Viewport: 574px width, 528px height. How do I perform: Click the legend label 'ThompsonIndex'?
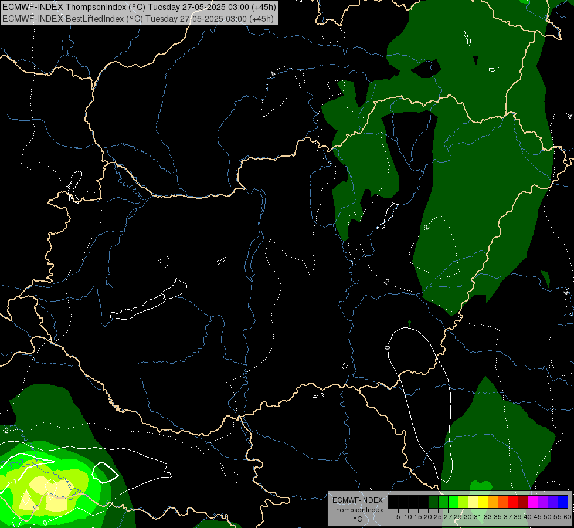[357, 510]
